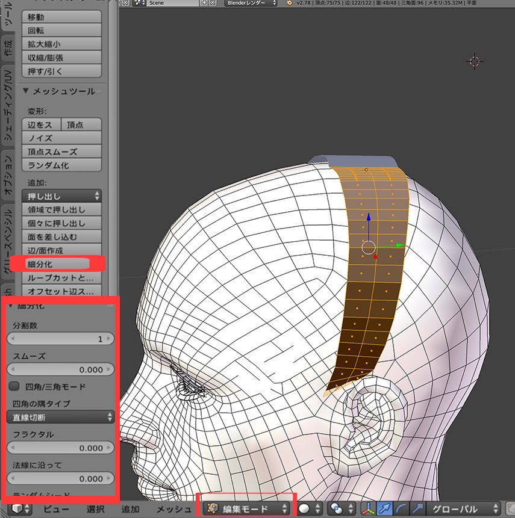The width and height of the screenshot is (515, 518).
Task: Click the add scene plus icon
Action: (x=204, y=3)
